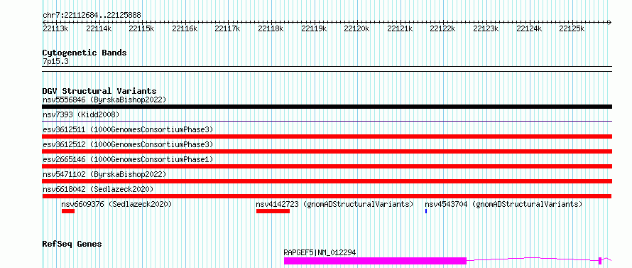Screen dimensions: 632x268
Task: Open variant nsv4543704 (gnomADStructuralVariants) label
Action: 503,205
